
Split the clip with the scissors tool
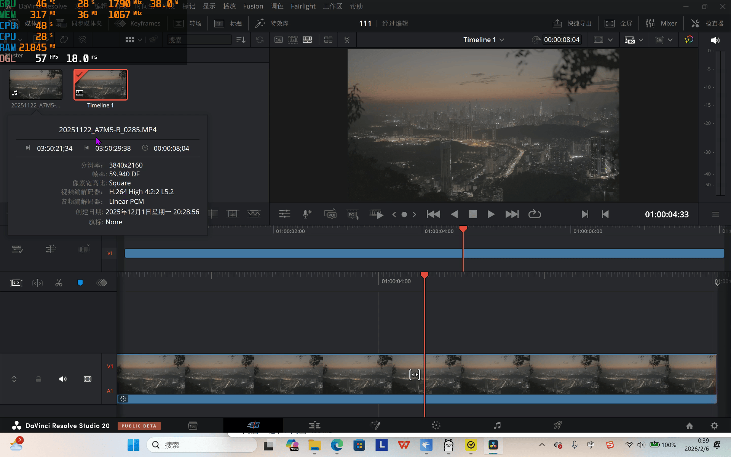[59, 283]
